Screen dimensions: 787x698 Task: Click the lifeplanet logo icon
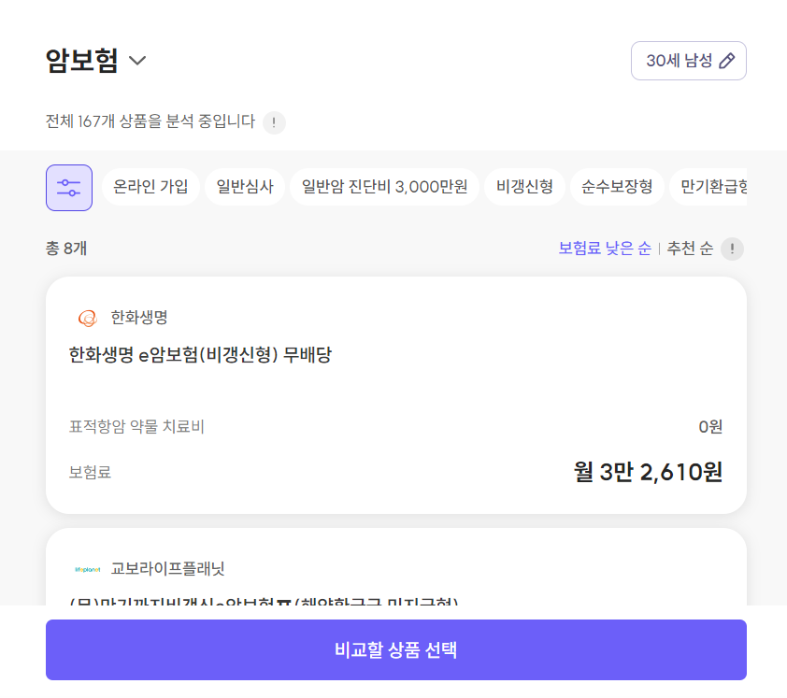87,570
